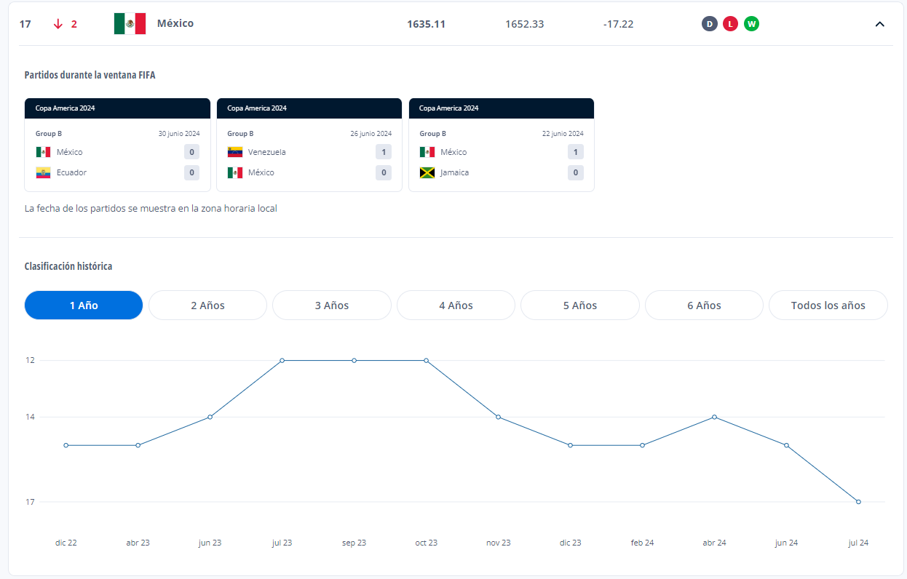Click the red L loss result badge
Image resolution: width=907 pixels, height=579 pixels.
point(730,24)
